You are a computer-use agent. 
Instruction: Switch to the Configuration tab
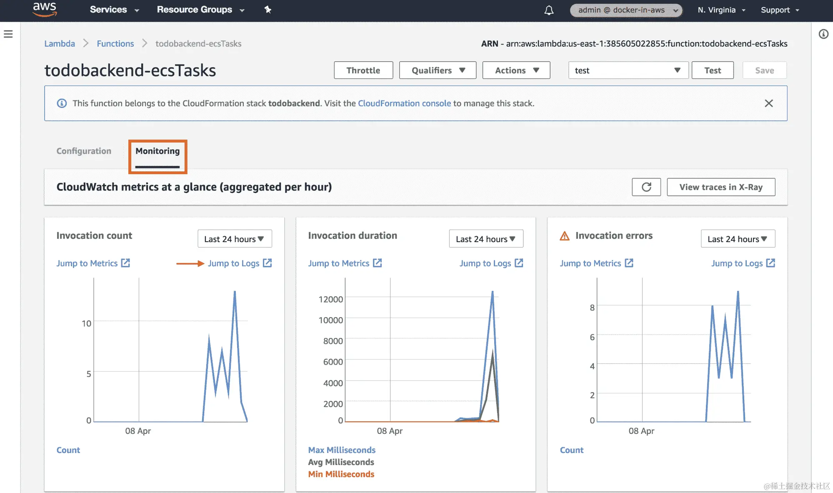(x=84, y=151)
